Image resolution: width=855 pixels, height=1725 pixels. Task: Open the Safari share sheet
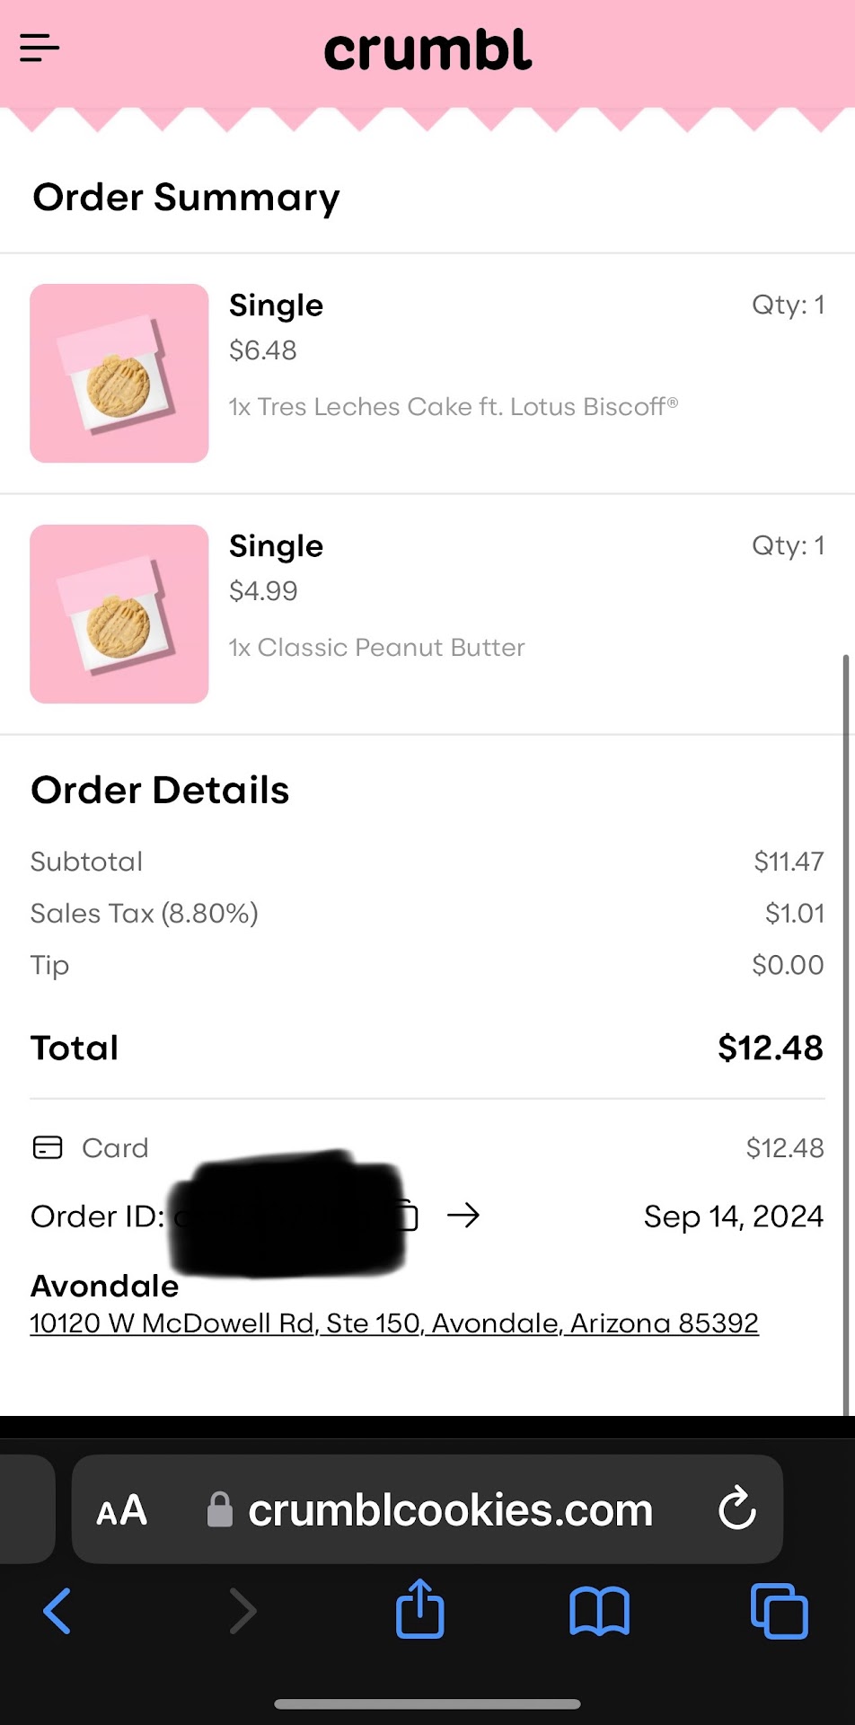(420, 1609)
